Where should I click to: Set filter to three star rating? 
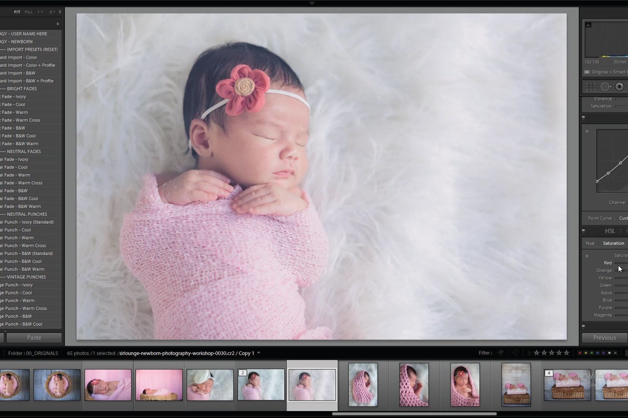pyautogui.click(x=552, y=353)
